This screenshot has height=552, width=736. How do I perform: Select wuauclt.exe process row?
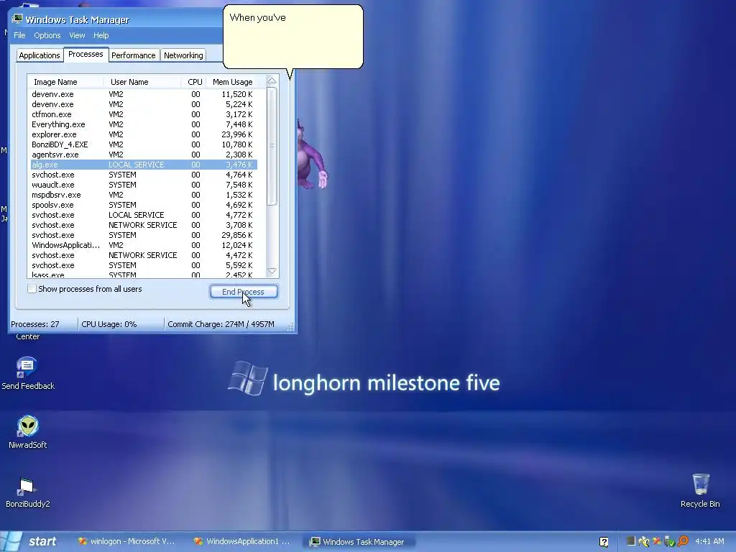pos(144,185)
